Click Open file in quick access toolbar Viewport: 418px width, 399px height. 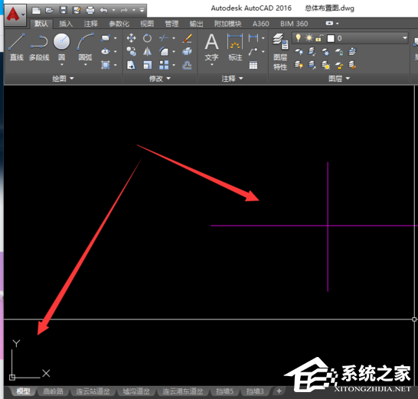click(49, 11)
